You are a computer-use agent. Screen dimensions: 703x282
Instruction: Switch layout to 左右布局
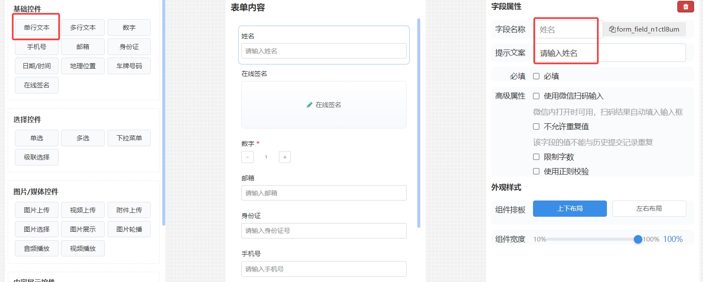pyautogui.click(x=649, y=209)
